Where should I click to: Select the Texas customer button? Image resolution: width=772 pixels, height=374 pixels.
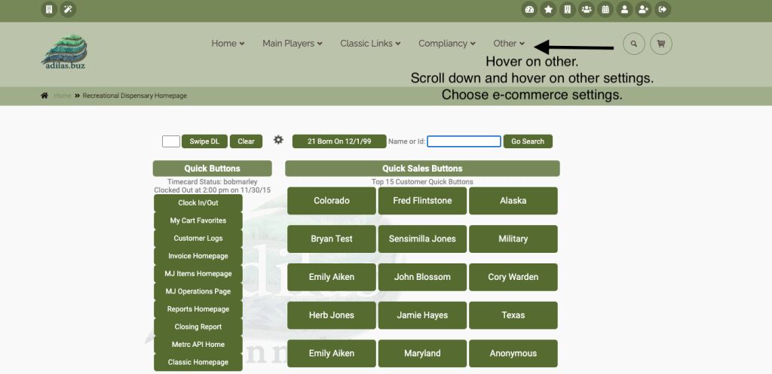[x=513, y=315]
